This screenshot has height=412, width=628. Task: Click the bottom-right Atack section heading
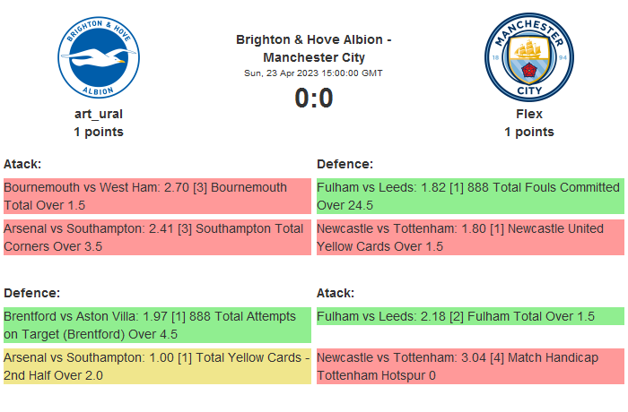coord(336,293)
